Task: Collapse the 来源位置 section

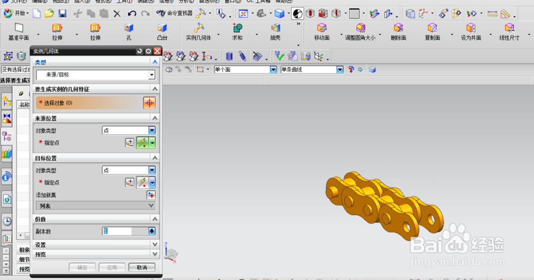Action: tap(155, 118)
